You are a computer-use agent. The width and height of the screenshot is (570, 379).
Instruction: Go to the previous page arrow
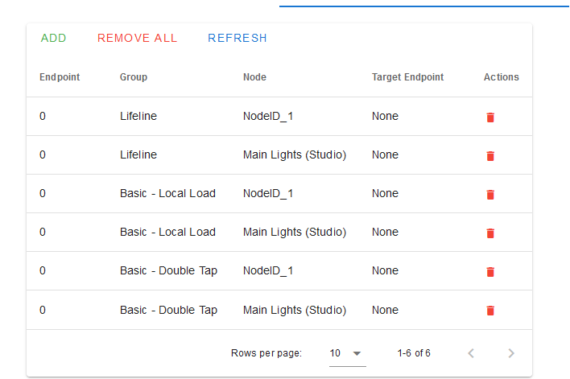click(471, 353)
